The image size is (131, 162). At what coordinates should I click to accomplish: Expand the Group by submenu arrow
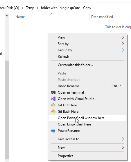click(123, 50)
